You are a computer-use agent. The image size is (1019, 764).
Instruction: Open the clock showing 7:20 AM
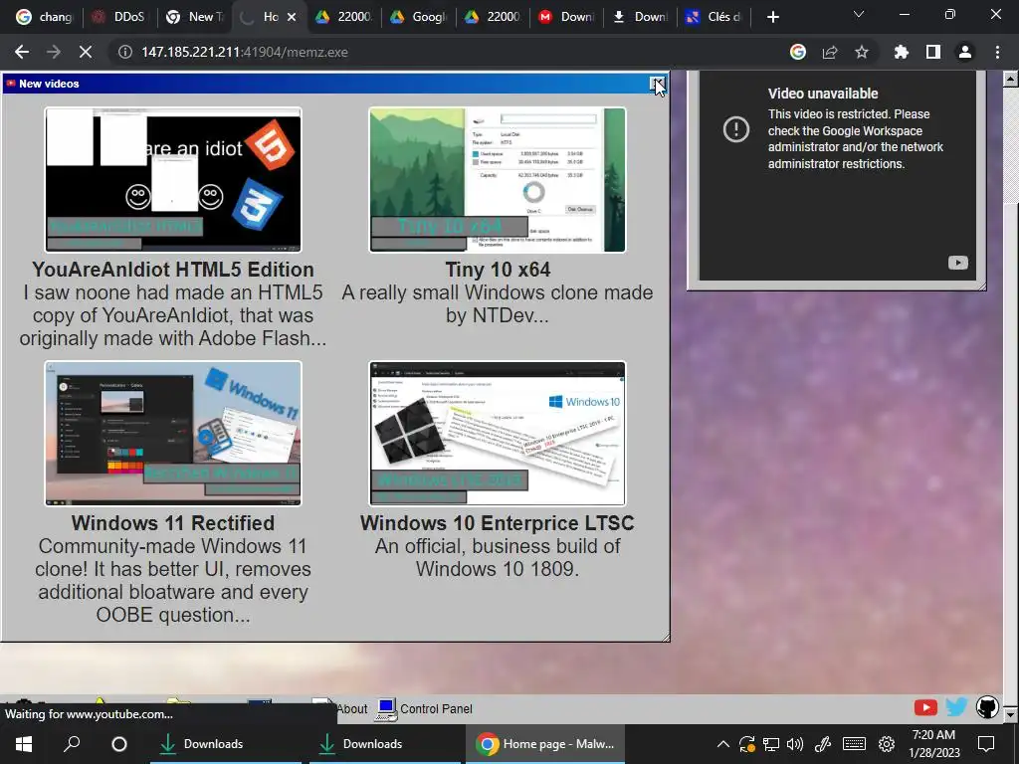pos(933,744)
